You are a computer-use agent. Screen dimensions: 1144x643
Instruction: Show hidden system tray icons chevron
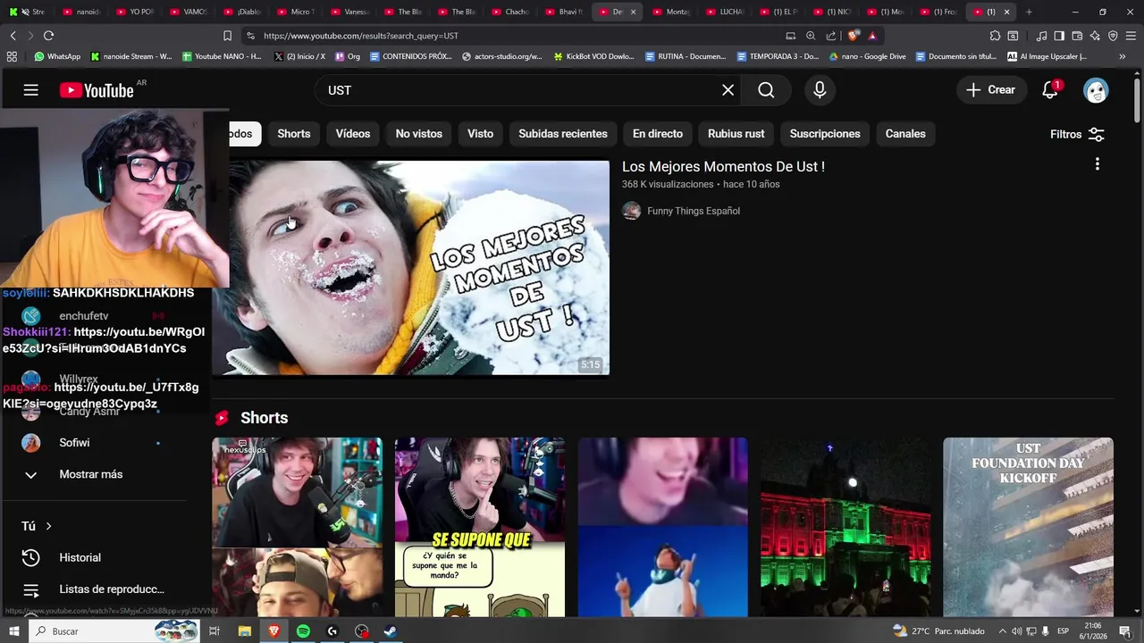click(1002, 631)
